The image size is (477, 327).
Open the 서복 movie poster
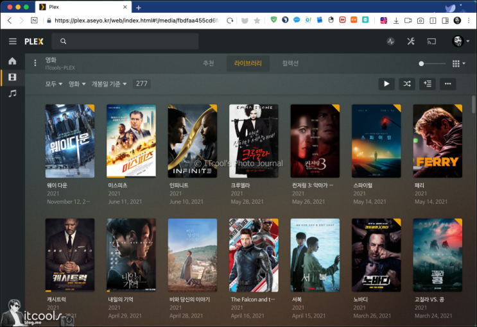pyautogui.click(x=315, y=255)
